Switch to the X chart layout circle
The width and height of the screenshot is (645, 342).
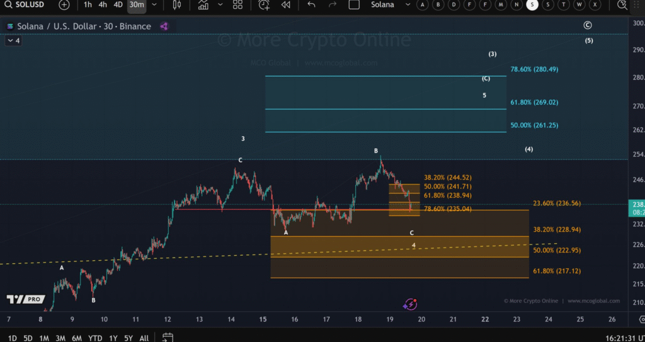pos(595,4)
